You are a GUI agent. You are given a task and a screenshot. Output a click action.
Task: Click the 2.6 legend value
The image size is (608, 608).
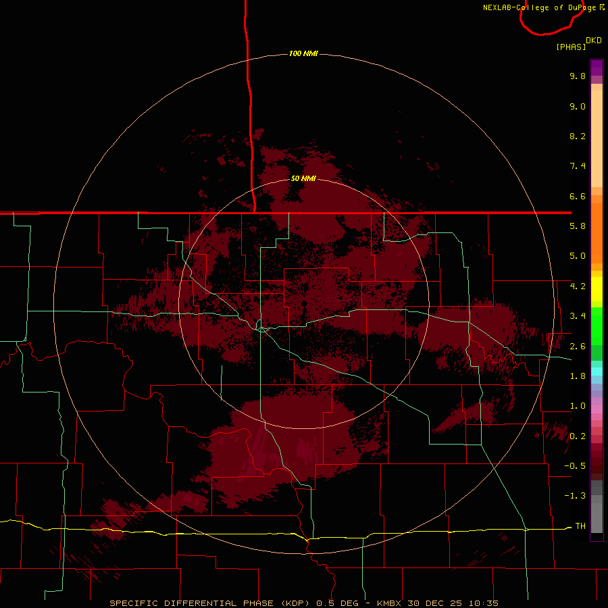click(x=578, y=347)
